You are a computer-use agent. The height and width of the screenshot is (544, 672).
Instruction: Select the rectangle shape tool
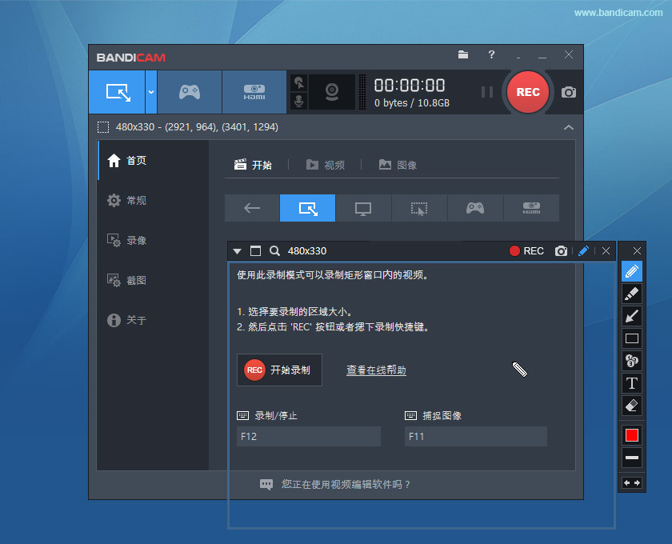631,338
